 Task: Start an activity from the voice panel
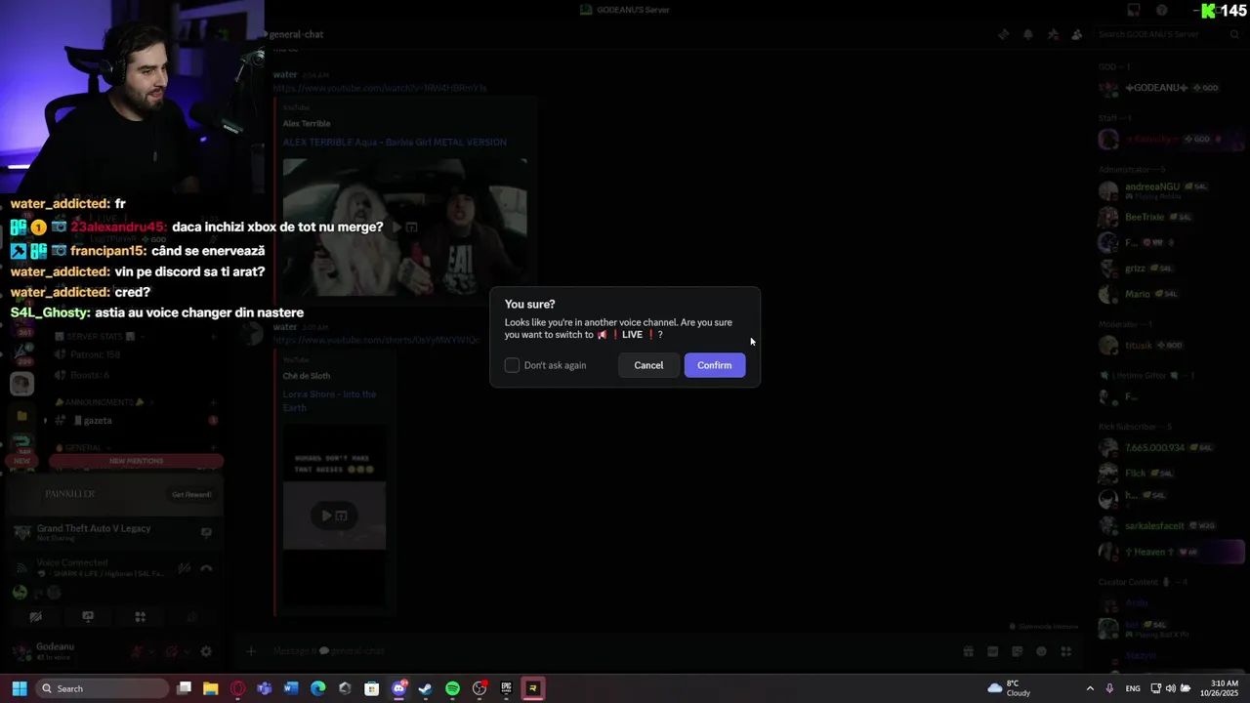click(x=140, y=617)
